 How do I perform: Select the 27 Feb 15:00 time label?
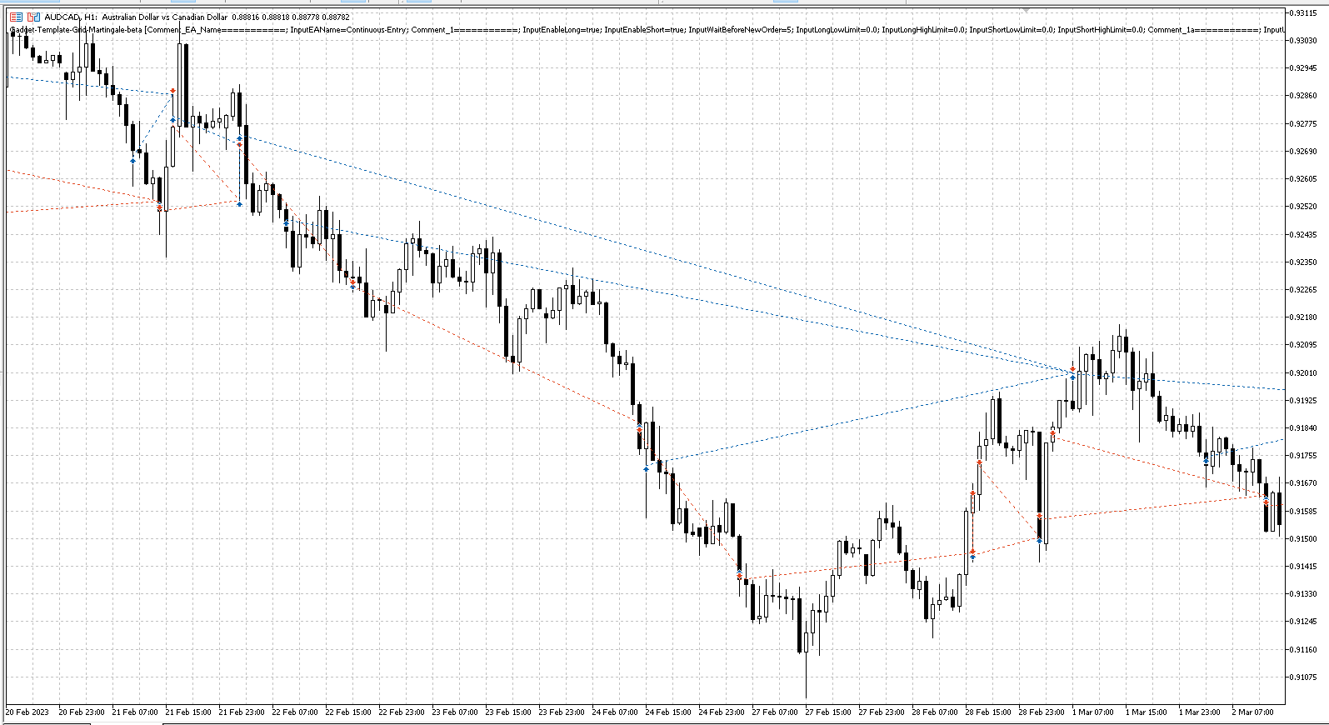827,712
